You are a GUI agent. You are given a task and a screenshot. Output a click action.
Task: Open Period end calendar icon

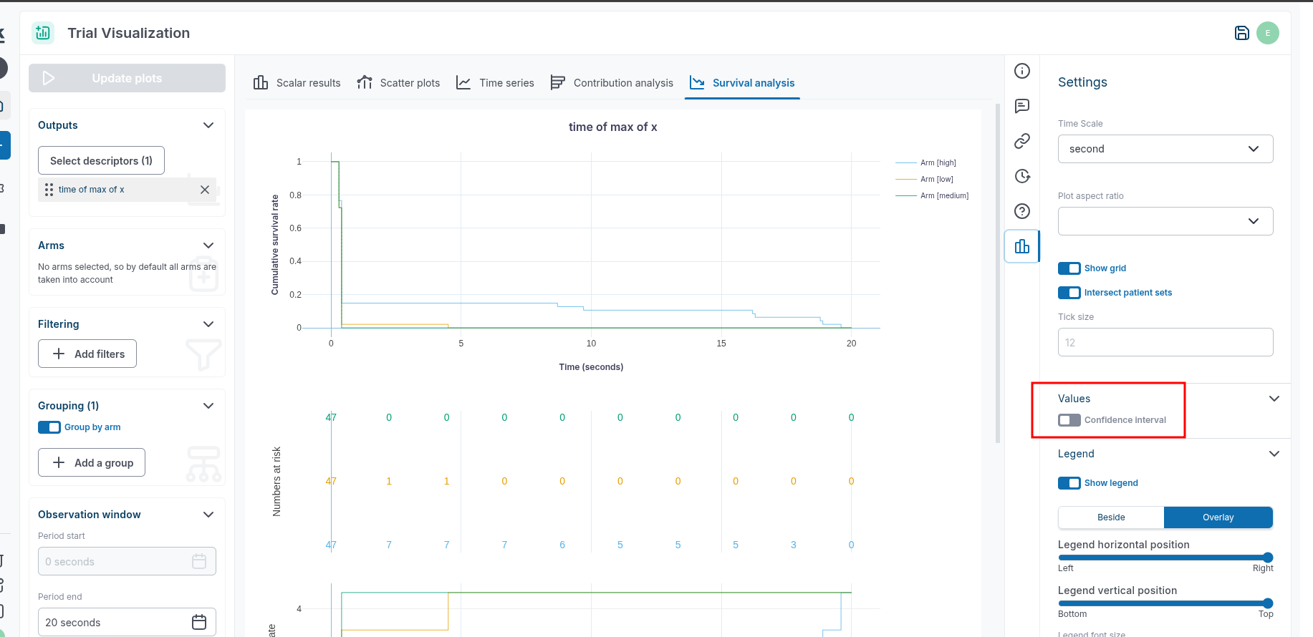click(199, 623)
